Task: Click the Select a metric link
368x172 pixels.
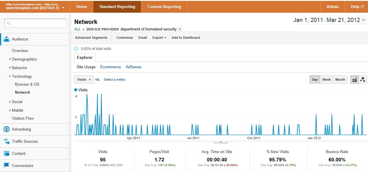Action: pos(115,79)
